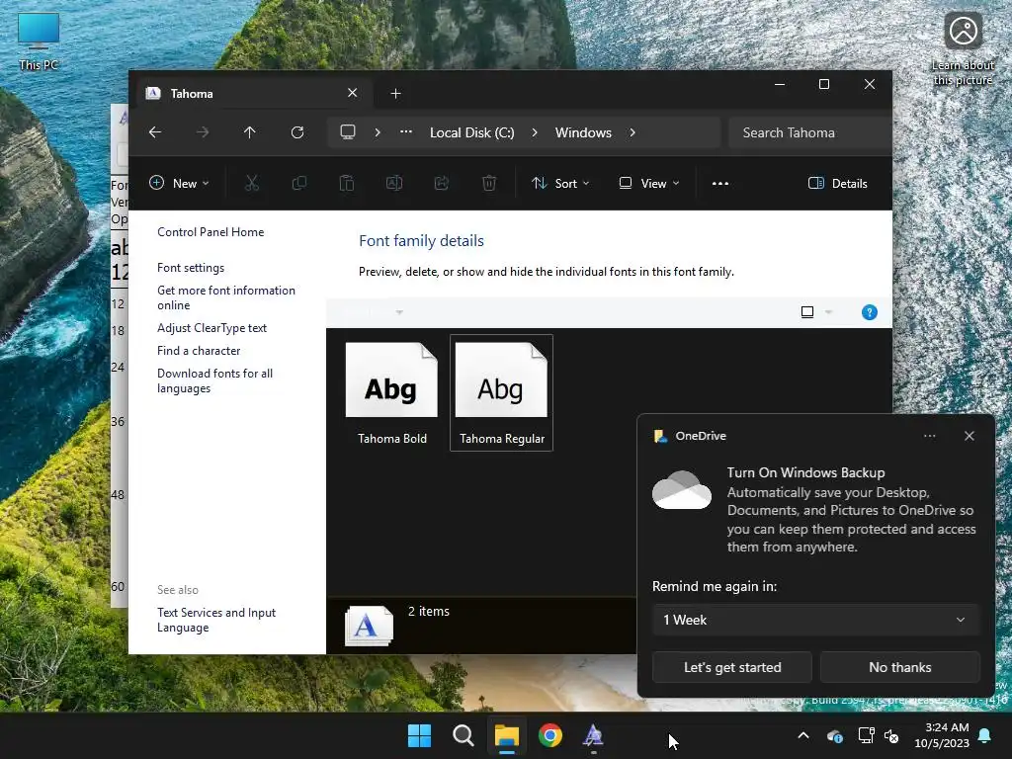
Task: Click the font family icon in status pane
Action: click(369, 626)
